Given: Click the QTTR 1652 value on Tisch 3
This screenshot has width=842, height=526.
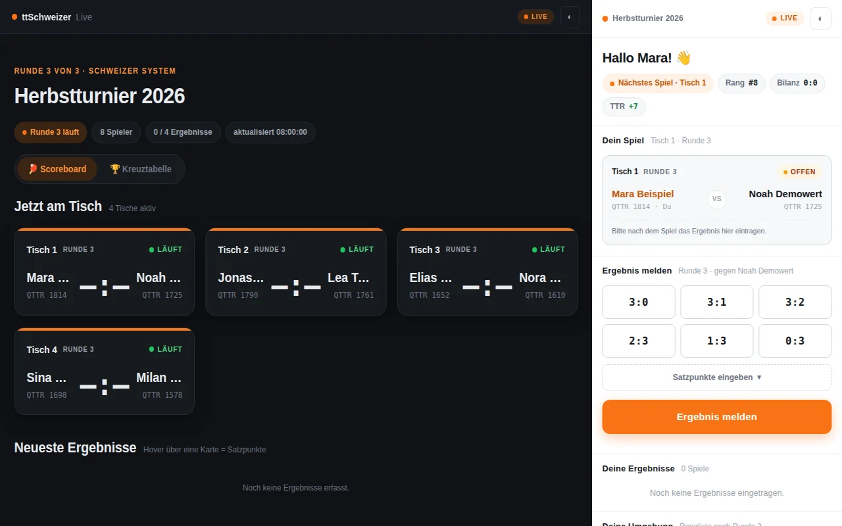Looking at the screenshot, I should click(x=430, y=295).
